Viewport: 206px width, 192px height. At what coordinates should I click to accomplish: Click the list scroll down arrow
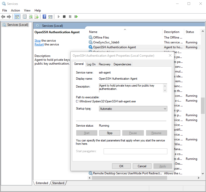(203, 174)
